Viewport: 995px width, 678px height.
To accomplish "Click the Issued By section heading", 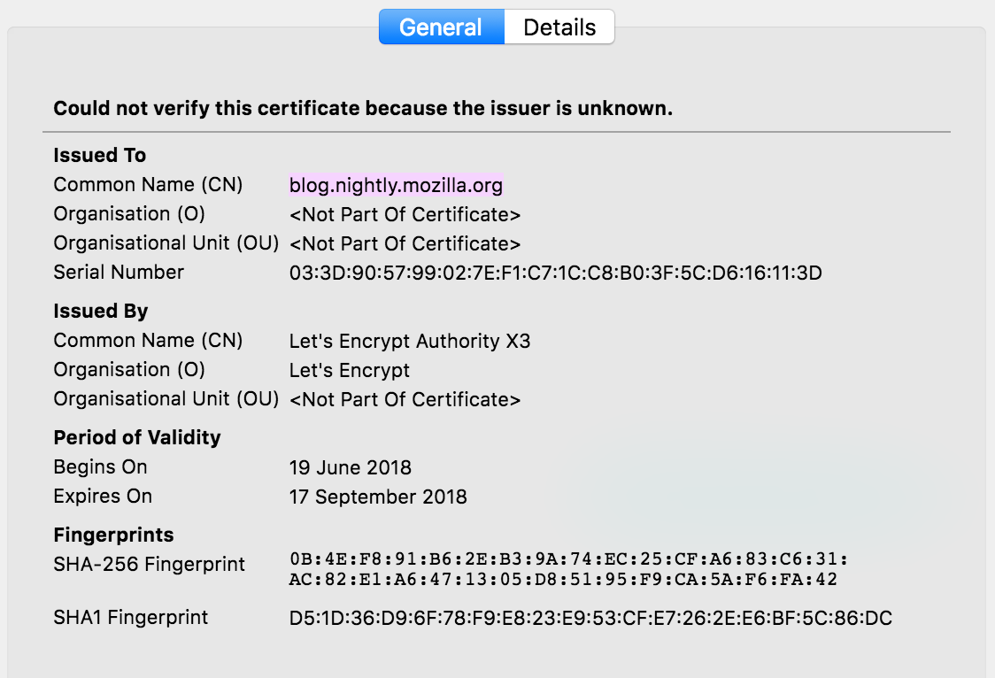I will pyautogui.click(x=101, y=312).
